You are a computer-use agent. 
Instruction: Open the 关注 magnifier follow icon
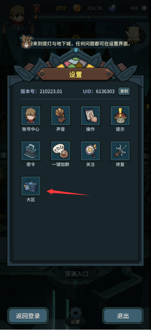pyautogui.click(x=91, y=150)
